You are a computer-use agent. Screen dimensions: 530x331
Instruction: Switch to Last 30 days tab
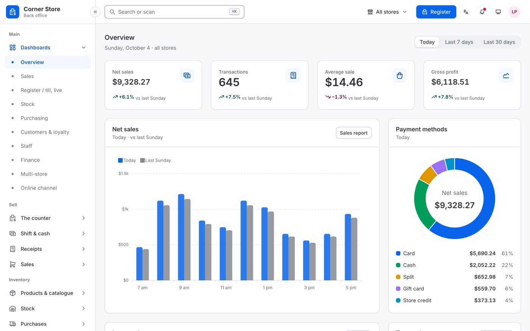(499, 42)
